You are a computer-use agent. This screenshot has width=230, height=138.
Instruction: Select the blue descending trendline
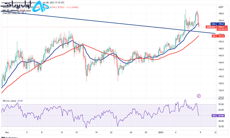pyautogui.click(x=108, y=22)
